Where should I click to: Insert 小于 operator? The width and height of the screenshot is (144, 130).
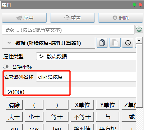tap(34, 117)
